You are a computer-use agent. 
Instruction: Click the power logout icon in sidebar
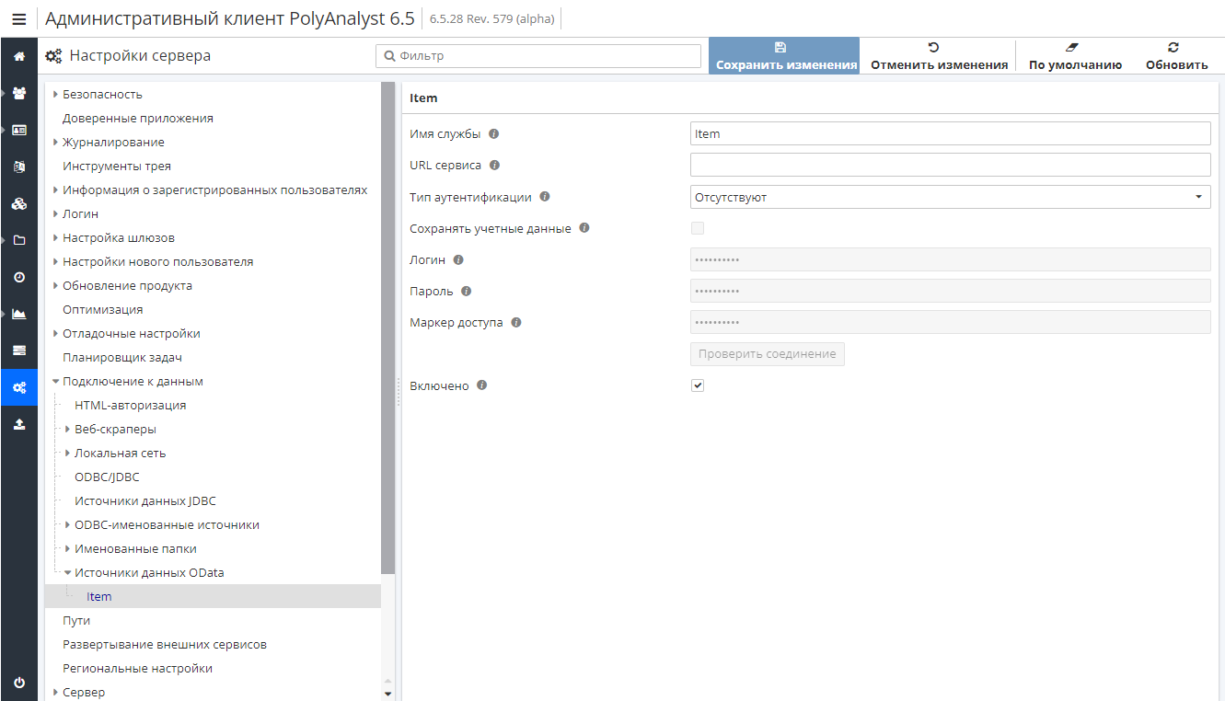coord(19,683)
